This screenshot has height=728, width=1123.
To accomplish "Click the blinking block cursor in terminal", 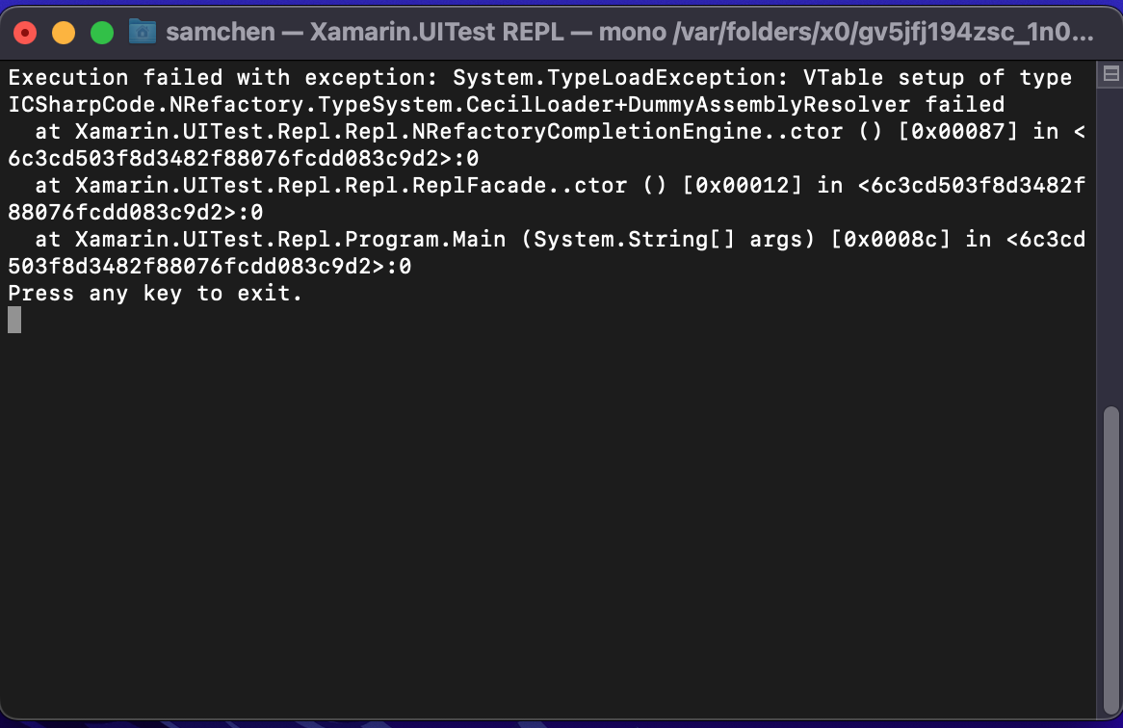I will pos(13,320).
